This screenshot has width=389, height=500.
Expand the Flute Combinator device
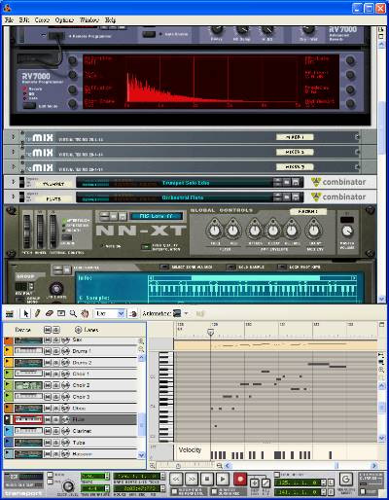coord(14,196)
